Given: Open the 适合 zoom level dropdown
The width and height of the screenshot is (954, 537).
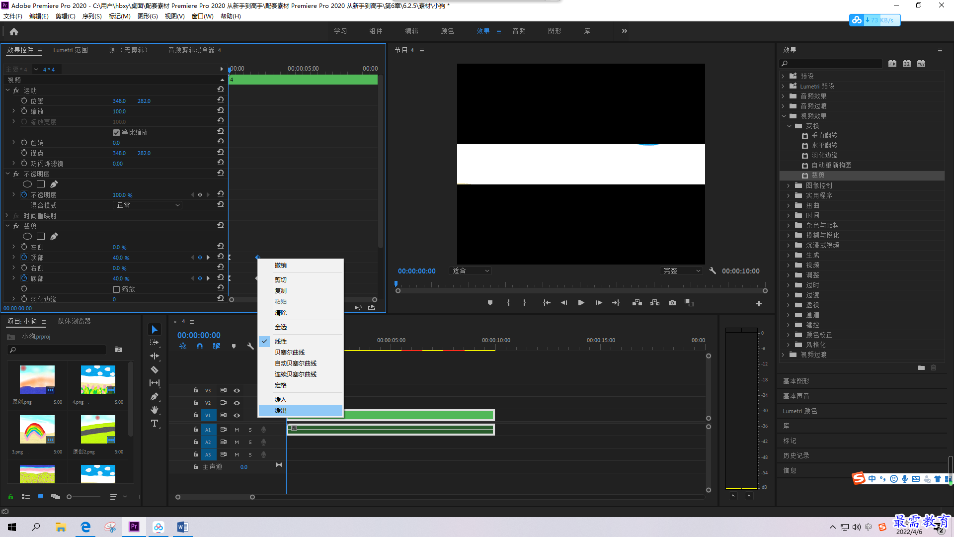Looking at the screenshot, I should [x=470, y=271].
